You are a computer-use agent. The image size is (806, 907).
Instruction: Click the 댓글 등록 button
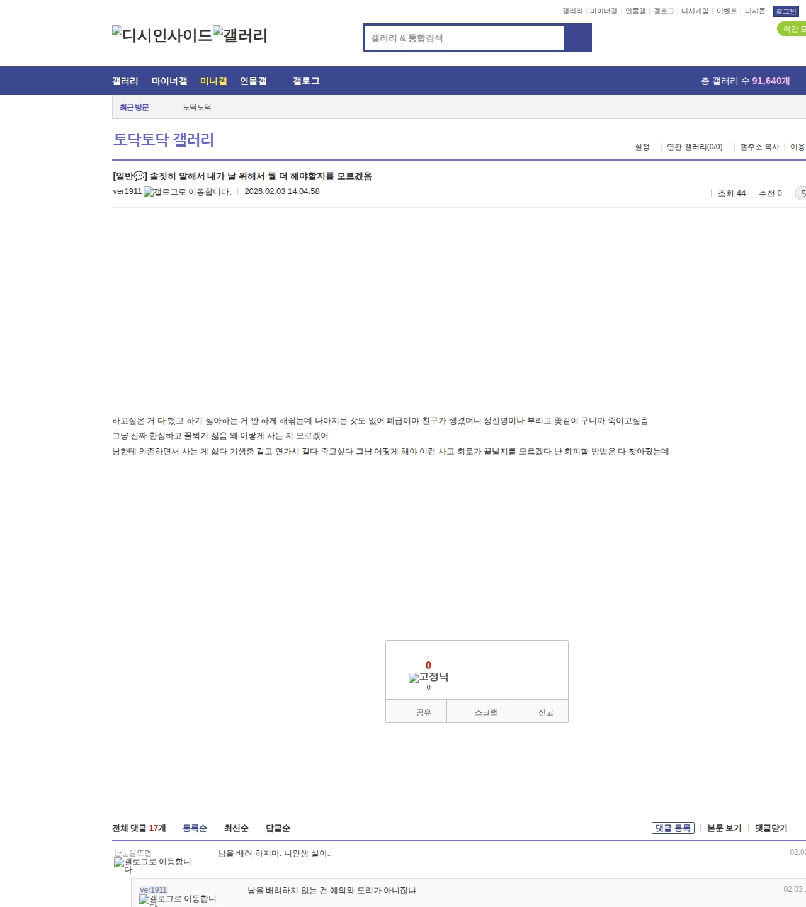pos(673,828)
